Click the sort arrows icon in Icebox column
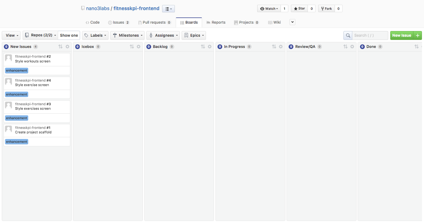The image size is (424, 222). pyautogui.click(x=132, y=47)
